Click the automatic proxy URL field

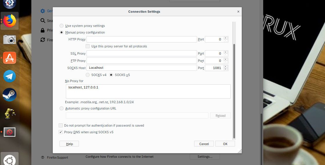(x=137, y=115)
